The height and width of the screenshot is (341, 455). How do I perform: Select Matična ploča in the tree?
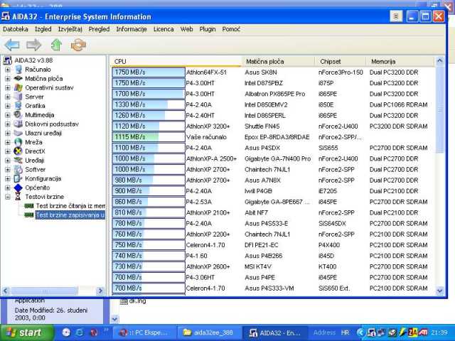tap(44, 78)
